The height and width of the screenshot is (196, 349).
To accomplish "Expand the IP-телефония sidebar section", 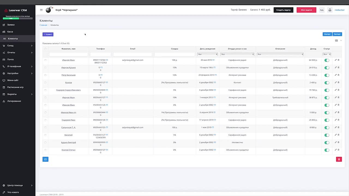I will pyautogui.click(x=18, y=66).
